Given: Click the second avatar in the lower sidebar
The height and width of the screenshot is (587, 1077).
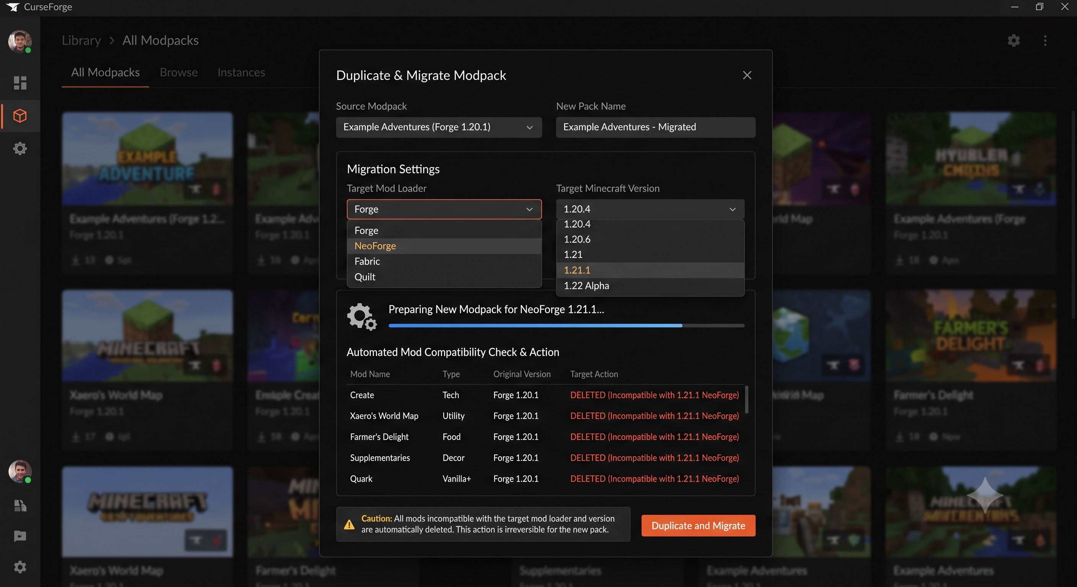Looking at the screenshot, I should [20, 471].
